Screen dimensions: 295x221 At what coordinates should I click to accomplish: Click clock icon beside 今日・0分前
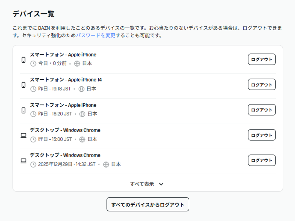33,64
